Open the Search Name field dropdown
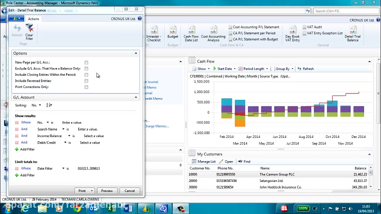The width and height of the screenshot is (381, 214). (x=63, y=129)
